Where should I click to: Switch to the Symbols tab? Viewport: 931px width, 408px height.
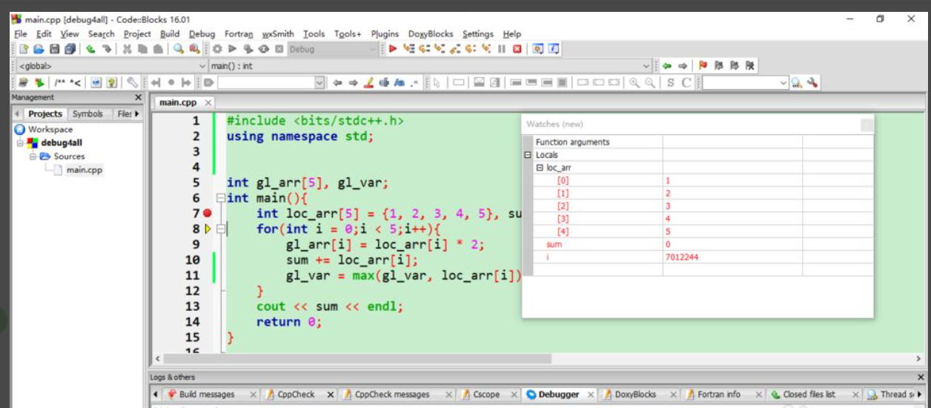pyautogui.click(x=87, y=113)
